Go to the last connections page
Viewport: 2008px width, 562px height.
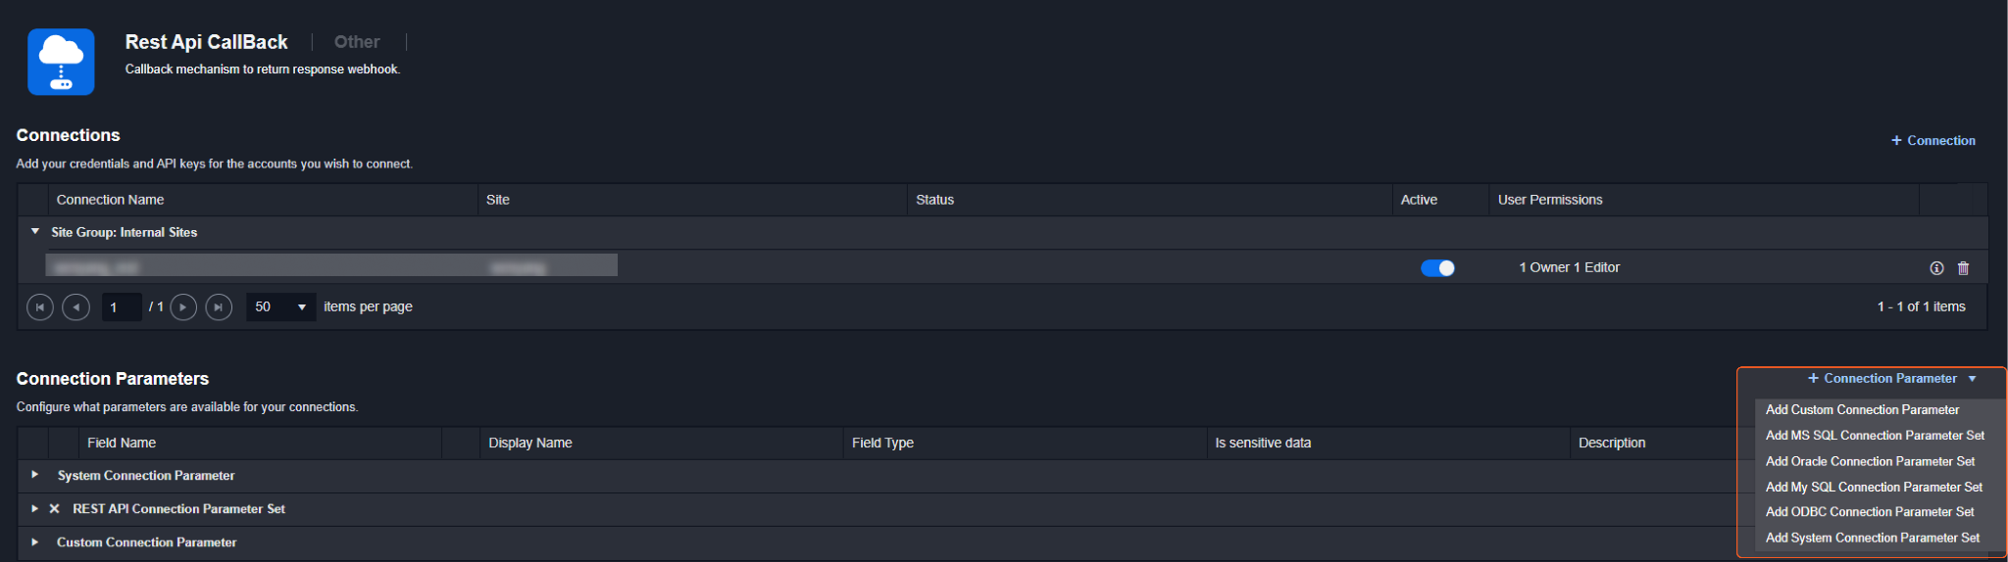tap(219, 307)
